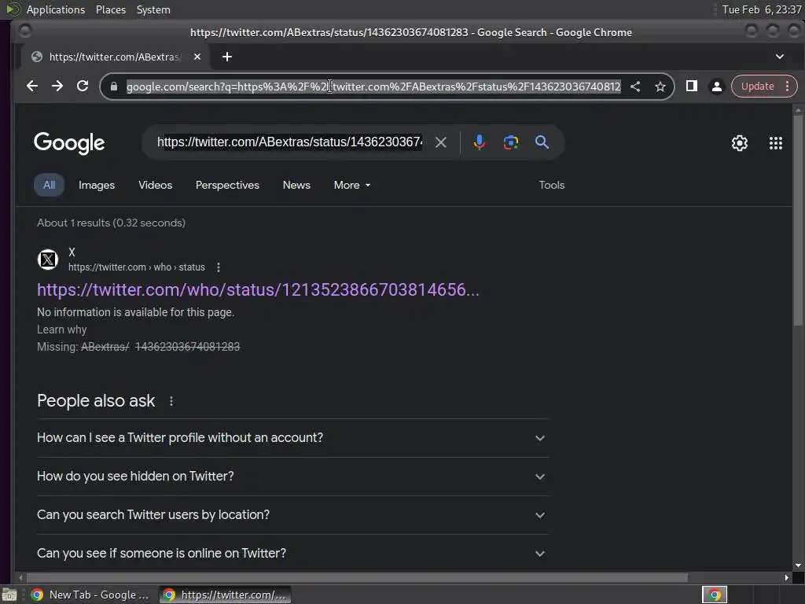Share this page from address bar
The width and height of the screenshot is (805, 604).
click(x=635, y=87)
